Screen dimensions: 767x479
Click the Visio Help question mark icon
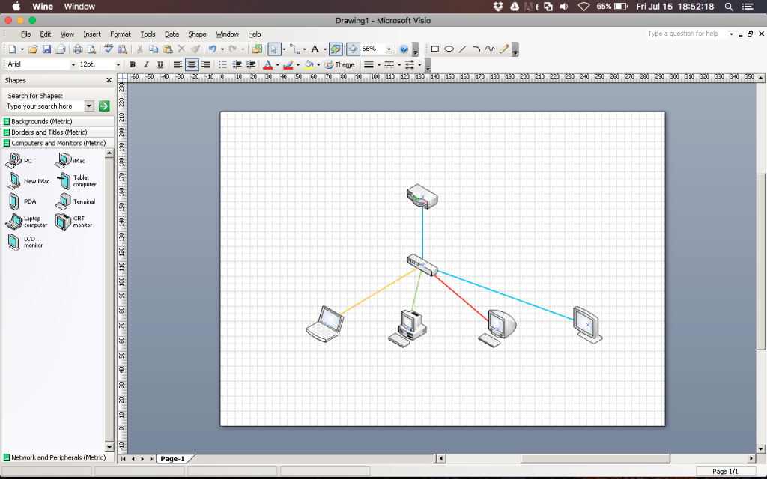click(404, 49)
